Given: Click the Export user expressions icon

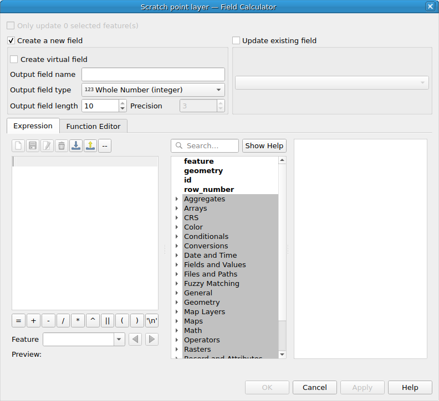Looking at the screenshot, I should tap(90, 145).
